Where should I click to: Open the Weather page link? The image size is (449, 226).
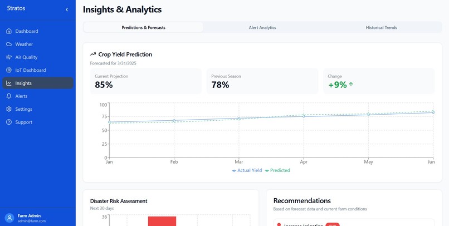tap(24, 44)
